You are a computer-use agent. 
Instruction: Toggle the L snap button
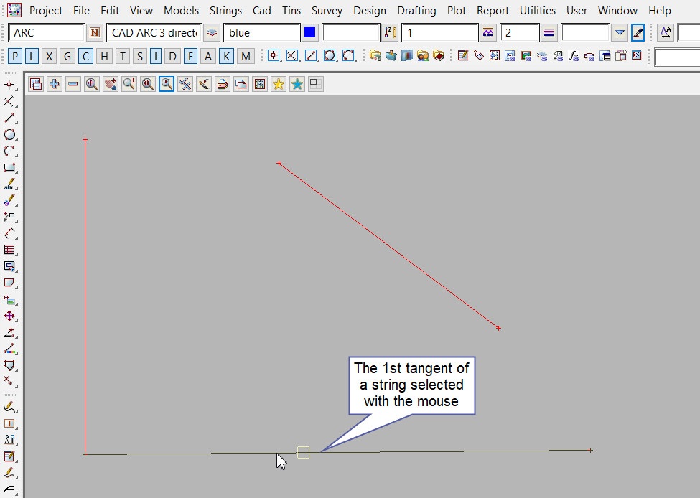coord(32,57)
